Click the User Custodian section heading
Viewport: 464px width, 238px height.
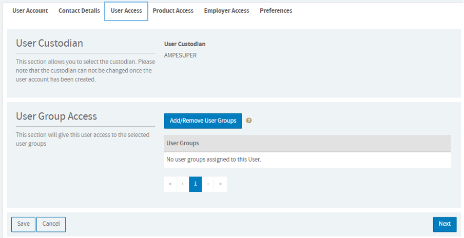[x=49, y=43]
